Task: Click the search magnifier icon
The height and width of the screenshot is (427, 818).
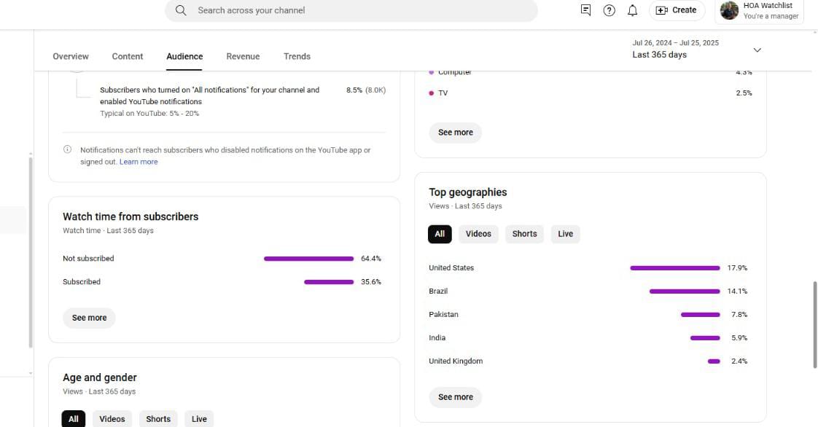Action: point(181,10)
